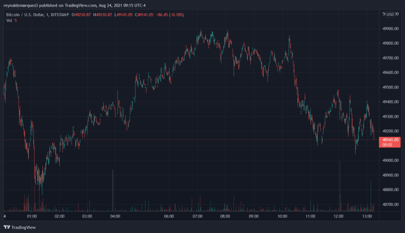Click the 06:00 time axis label
The height and width of the screenshot is (233, 405).
(169, 216)
